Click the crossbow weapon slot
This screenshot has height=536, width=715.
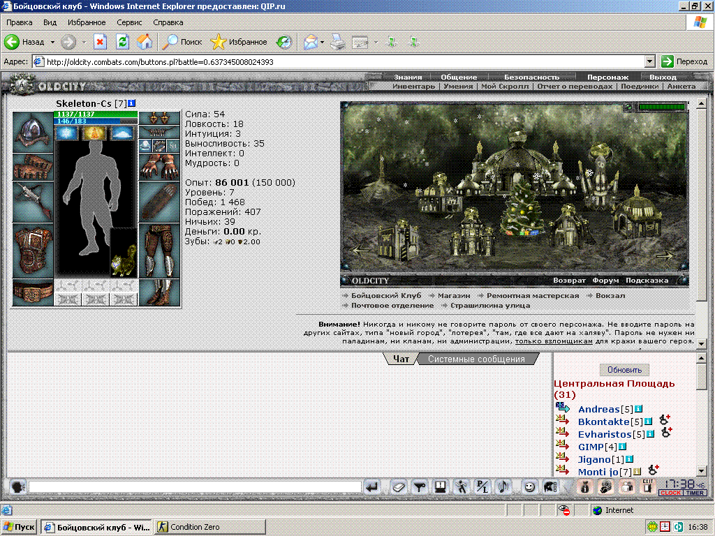tap(33, 202)
